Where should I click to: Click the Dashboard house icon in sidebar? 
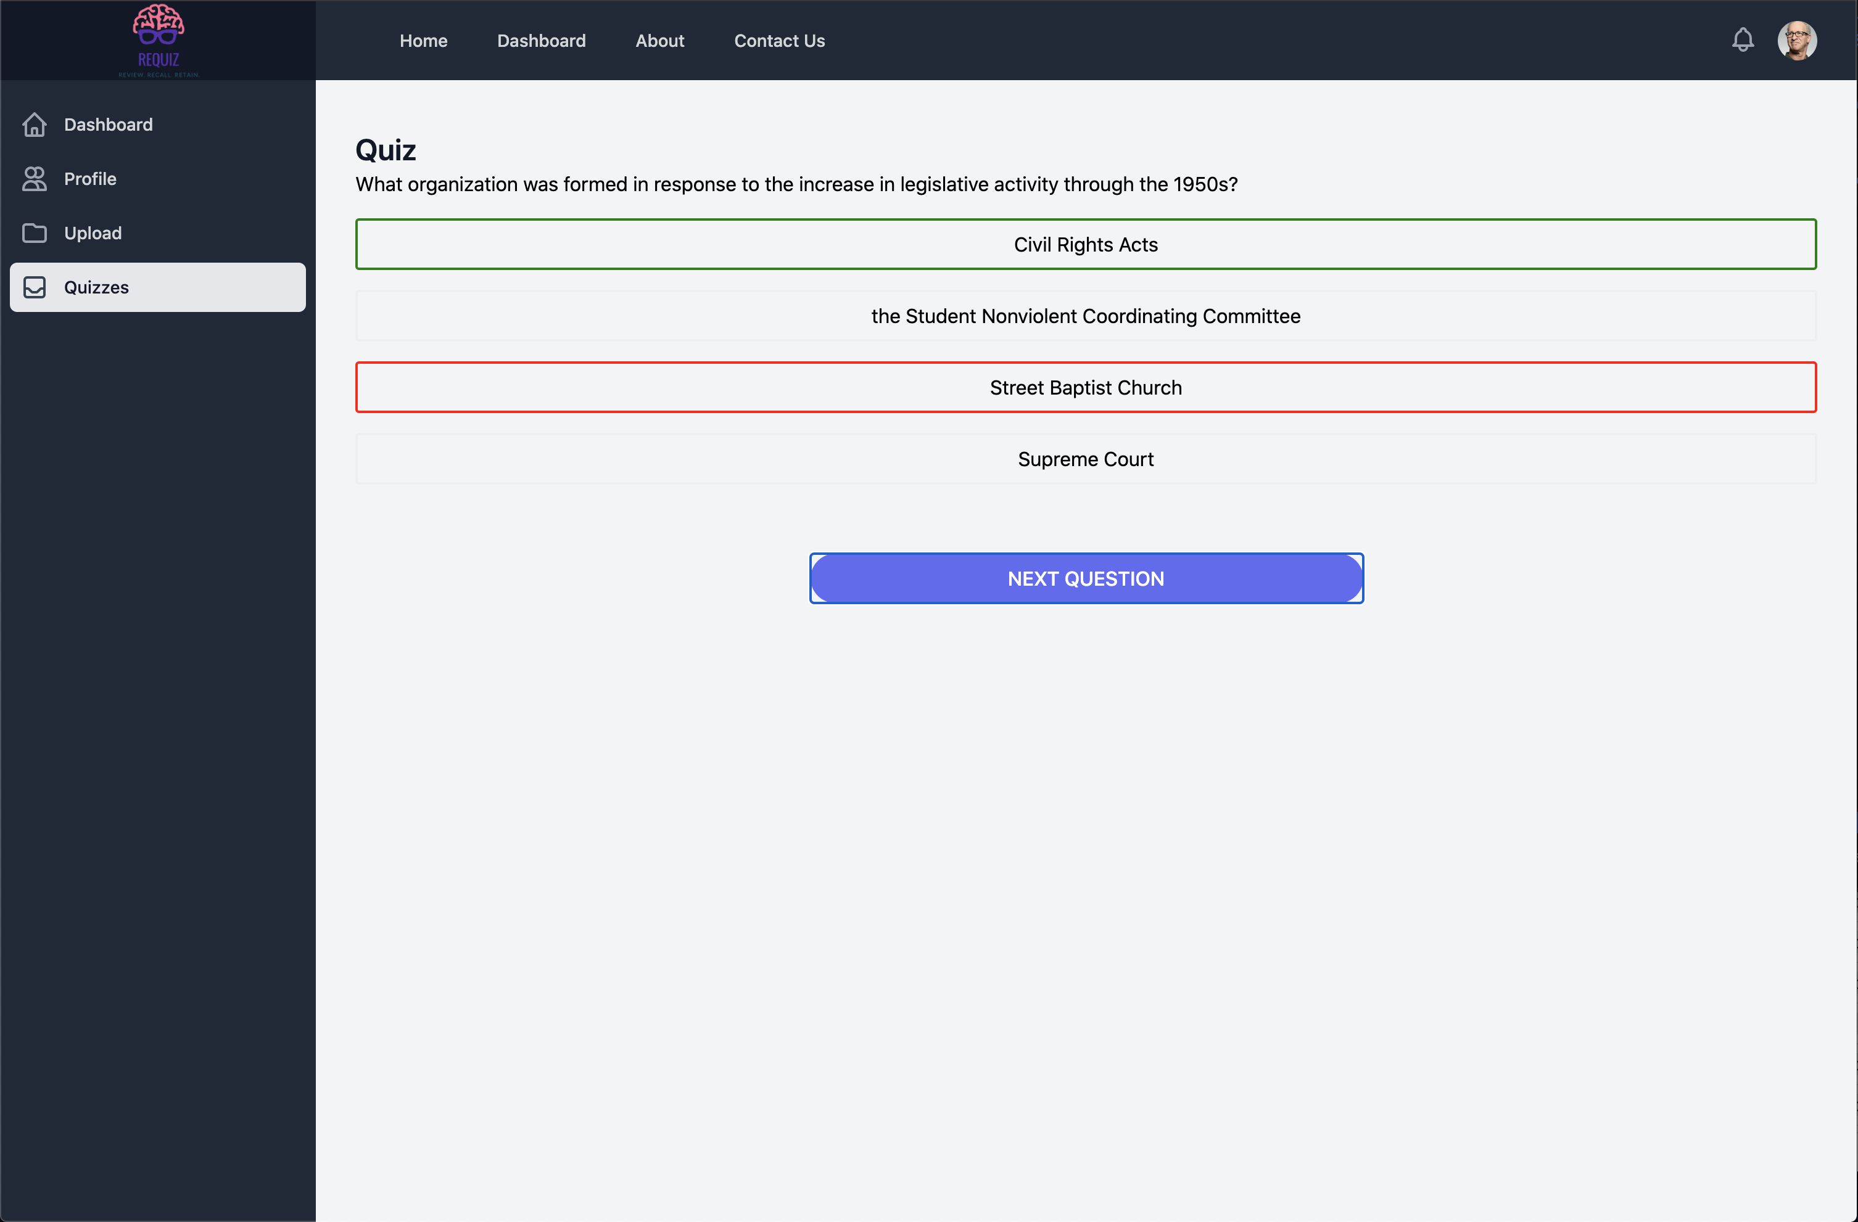point(35,125)
